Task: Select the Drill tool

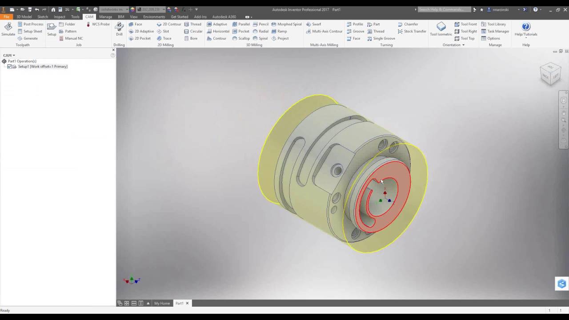Action: (119, 29)
